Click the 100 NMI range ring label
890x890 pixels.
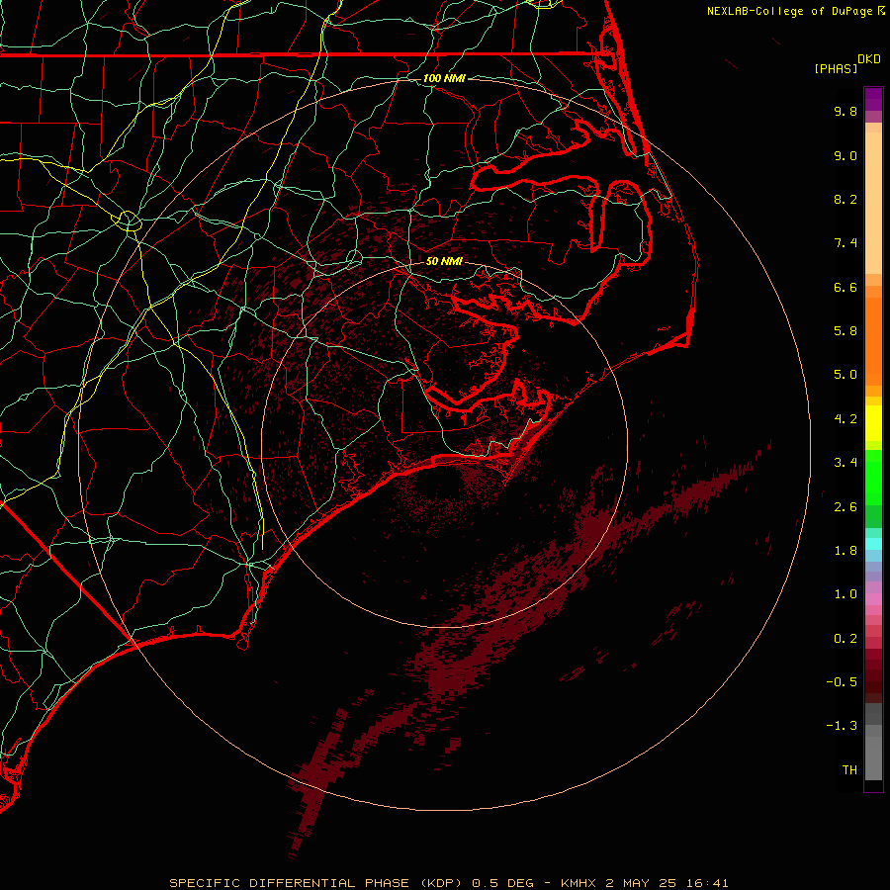click(x=444, y=78)
